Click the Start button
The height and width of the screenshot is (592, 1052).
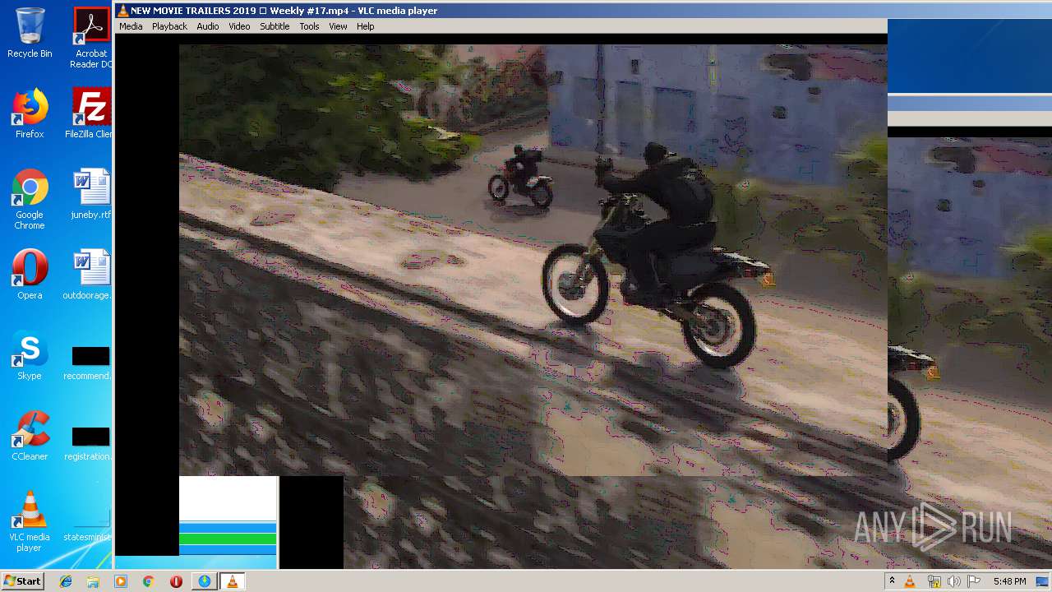pos(22,581)
